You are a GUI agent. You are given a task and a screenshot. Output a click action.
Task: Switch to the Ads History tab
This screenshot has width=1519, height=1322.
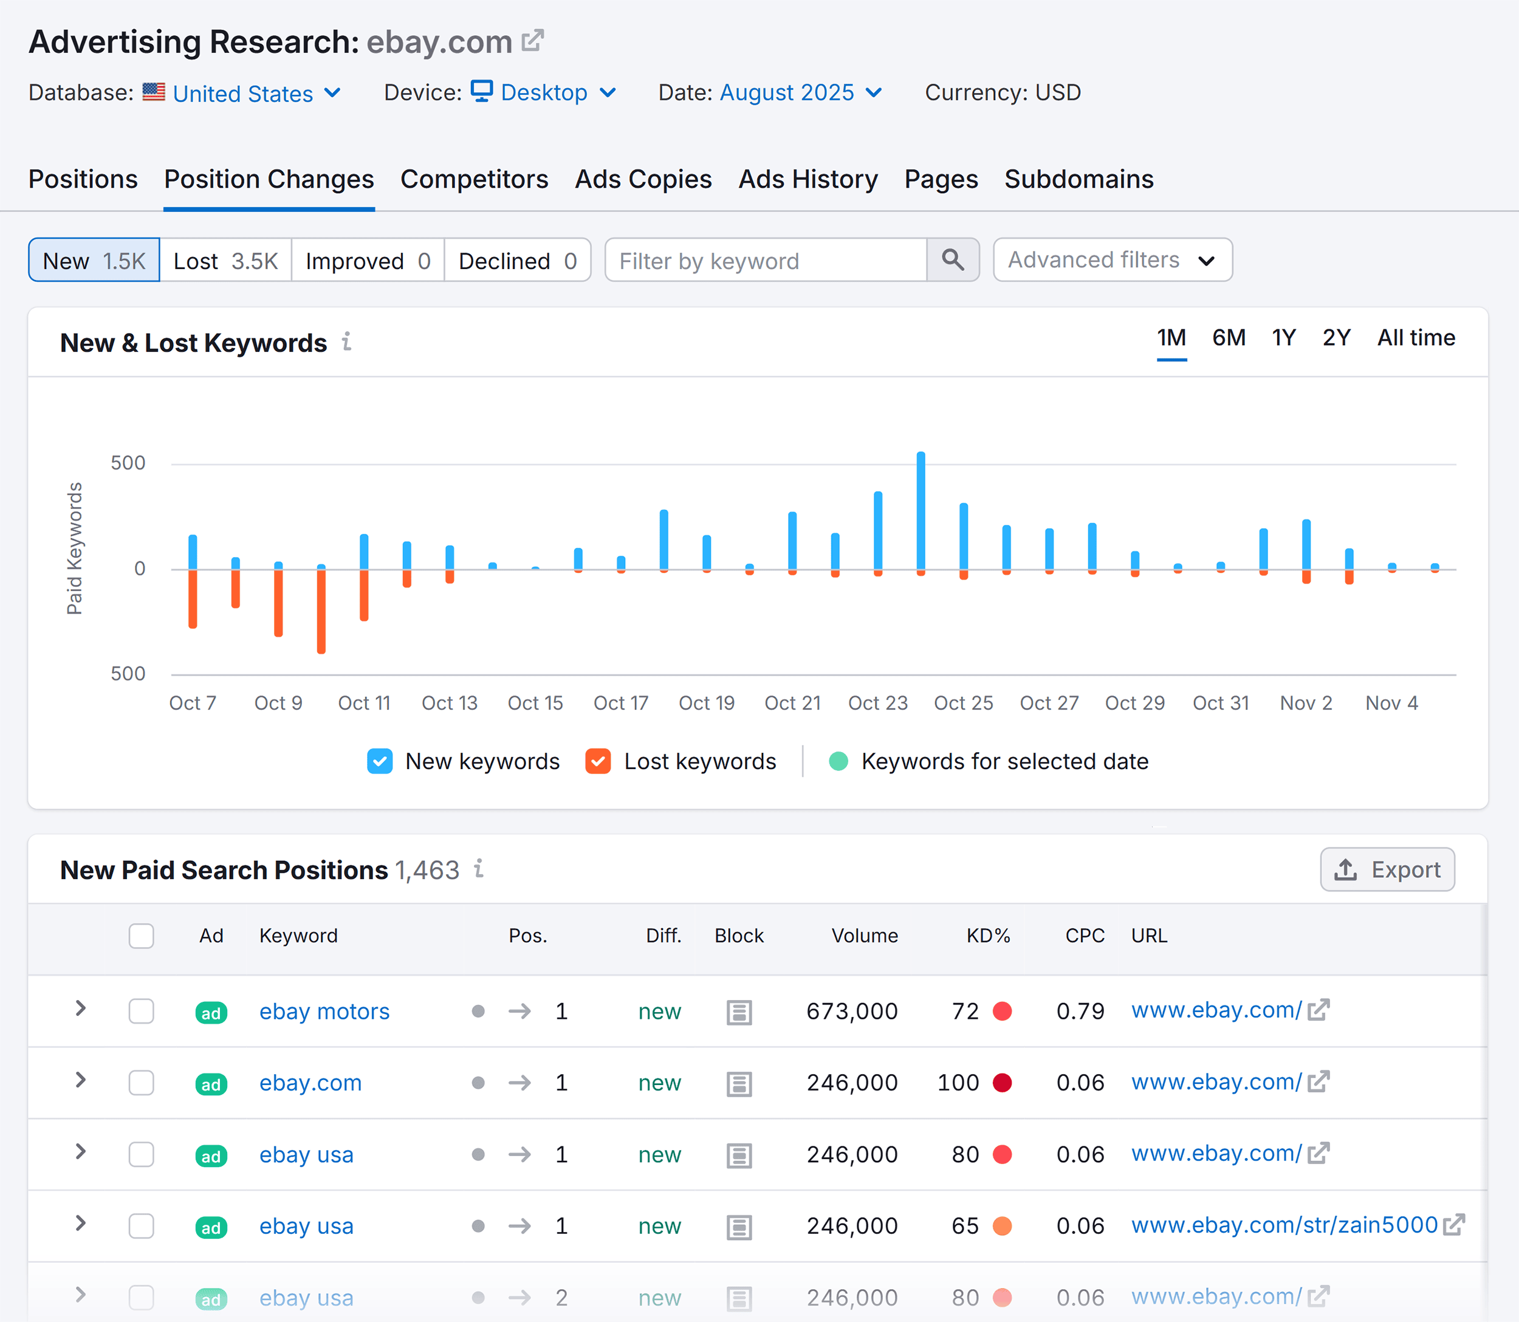[x=808, y=179]
